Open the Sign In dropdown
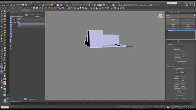 (172, 3)
